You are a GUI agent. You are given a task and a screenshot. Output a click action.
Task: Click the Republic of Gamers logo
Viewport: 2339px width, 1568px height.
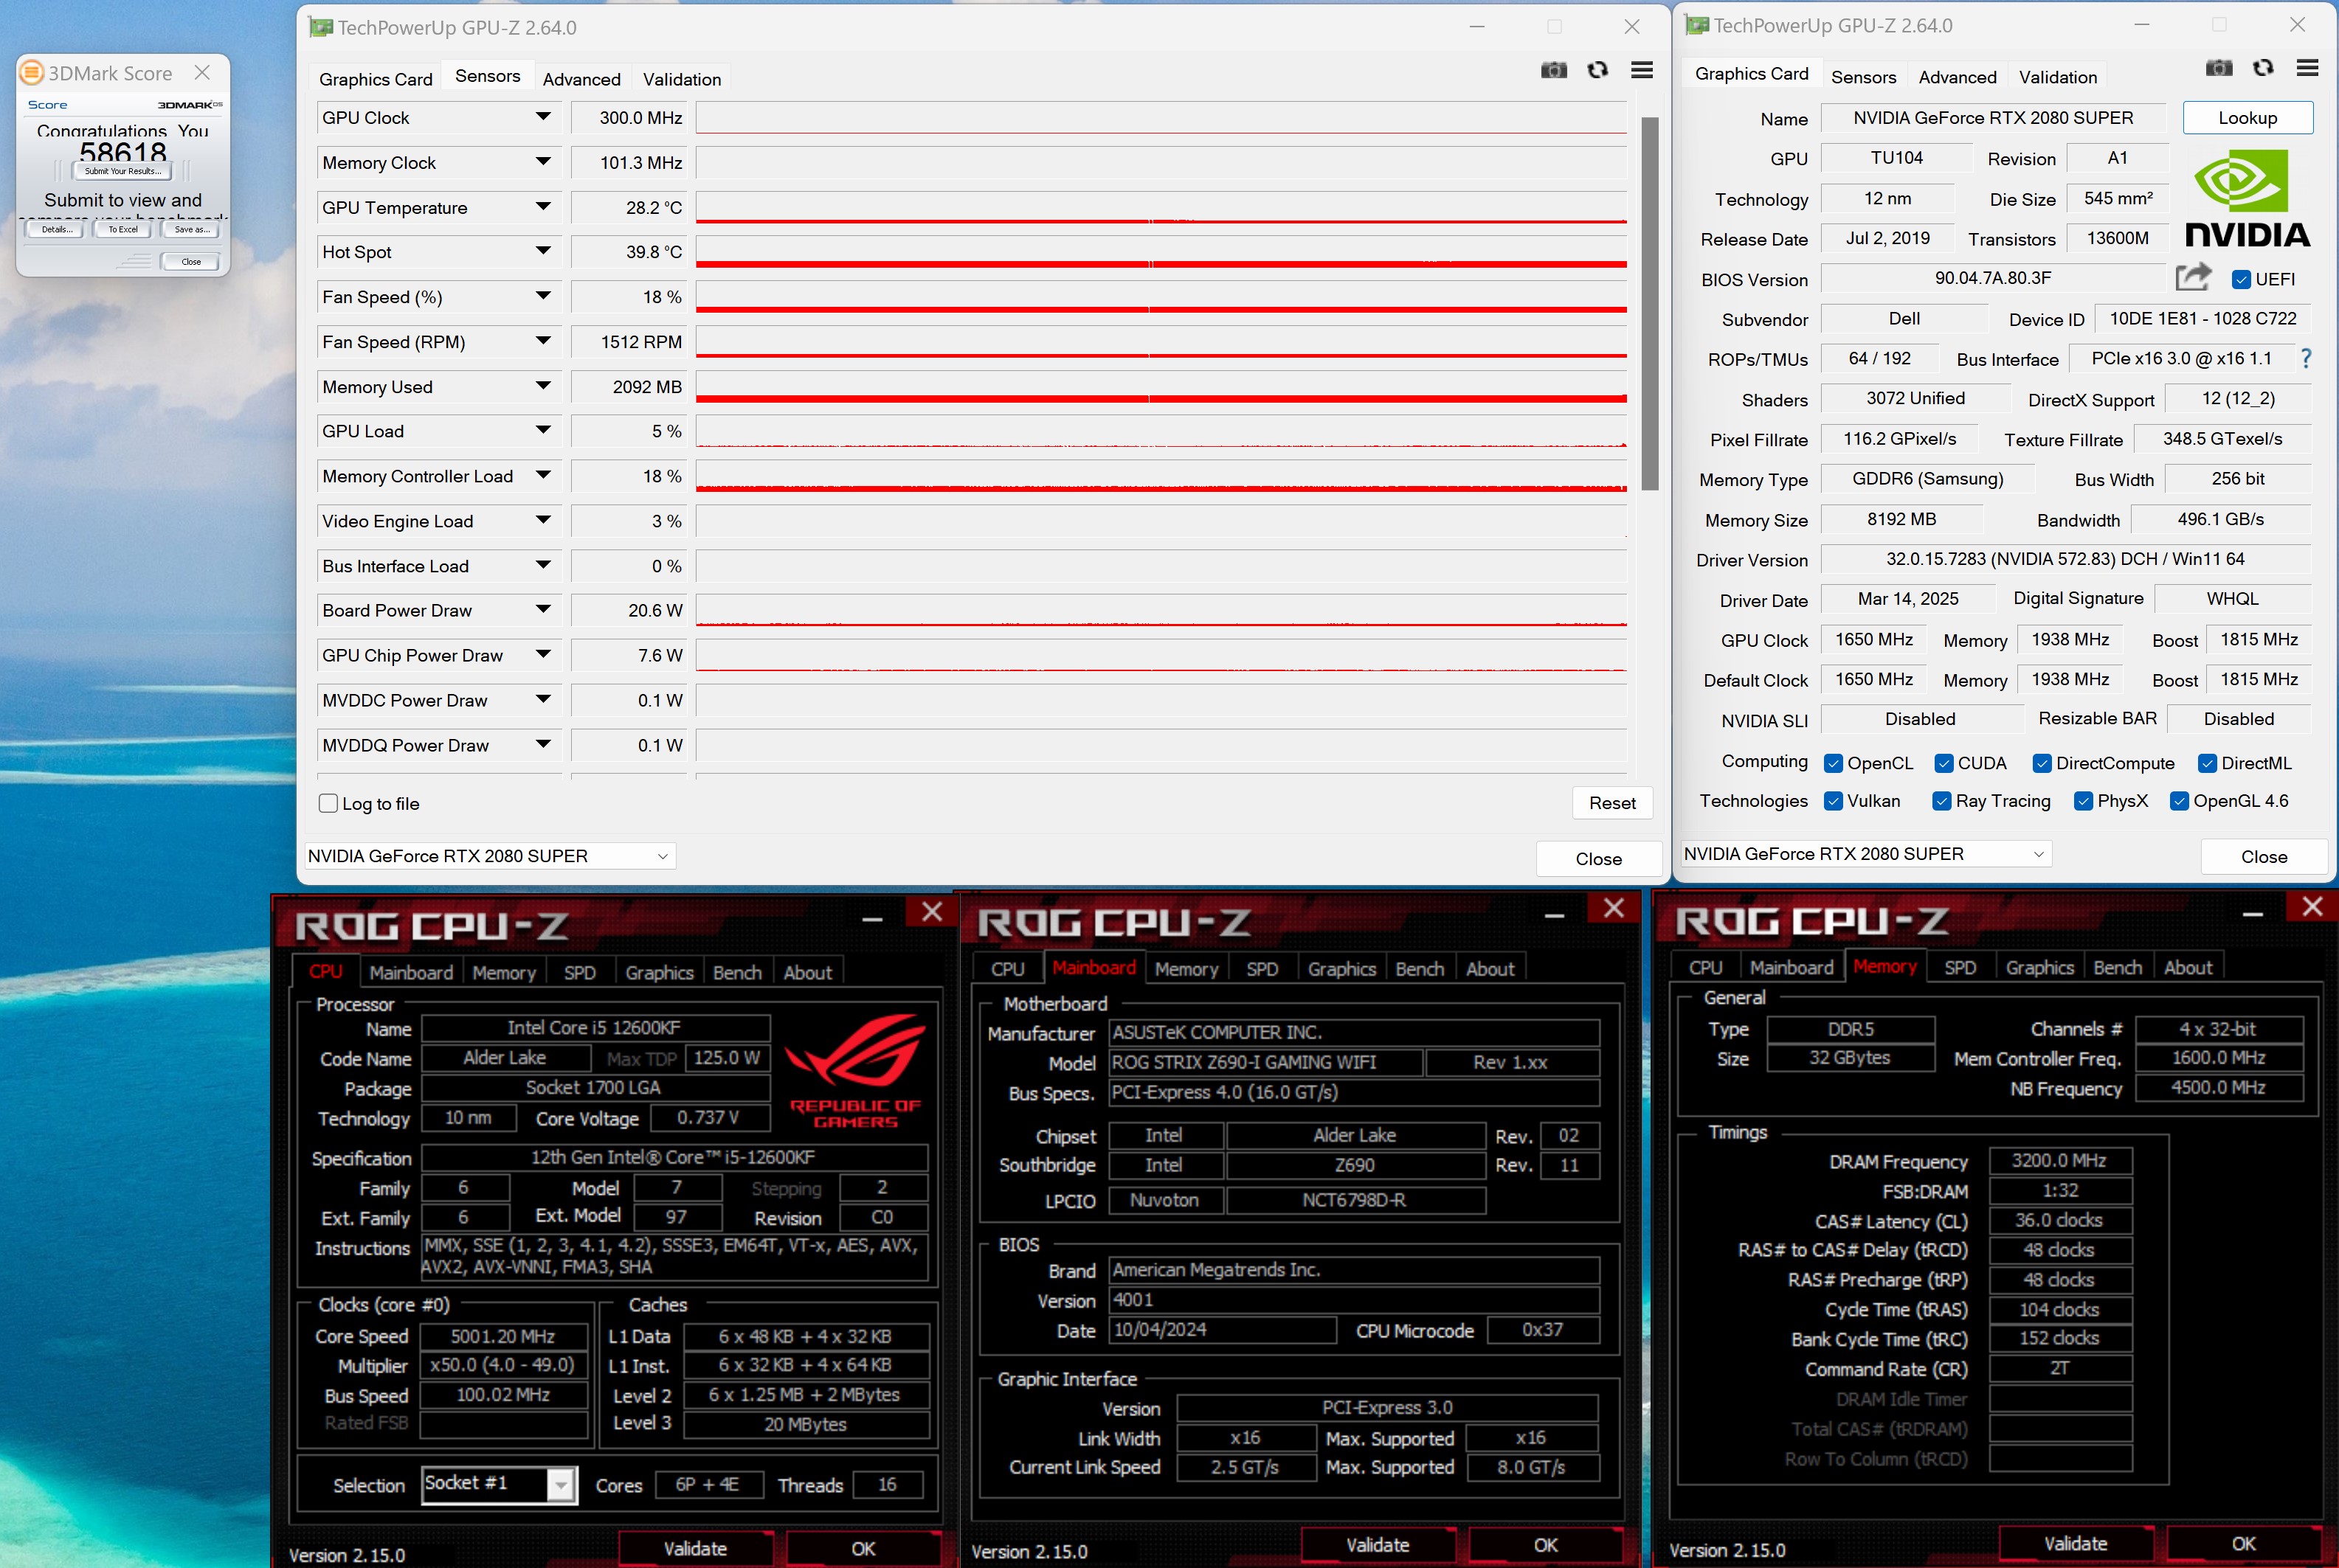[x=855, y=1071]
